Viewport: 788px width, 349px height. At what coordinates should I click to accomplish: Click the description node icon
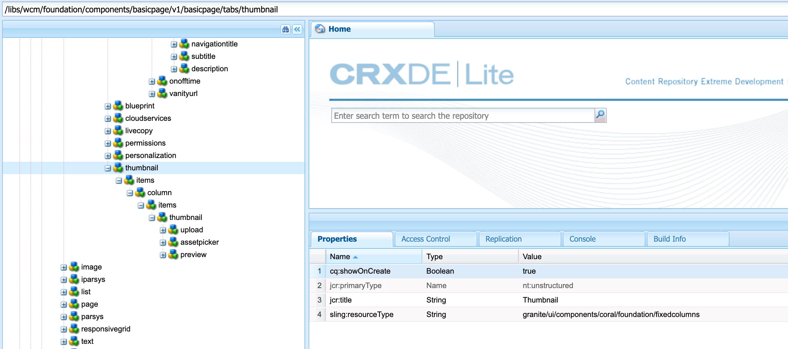point(185,68)
